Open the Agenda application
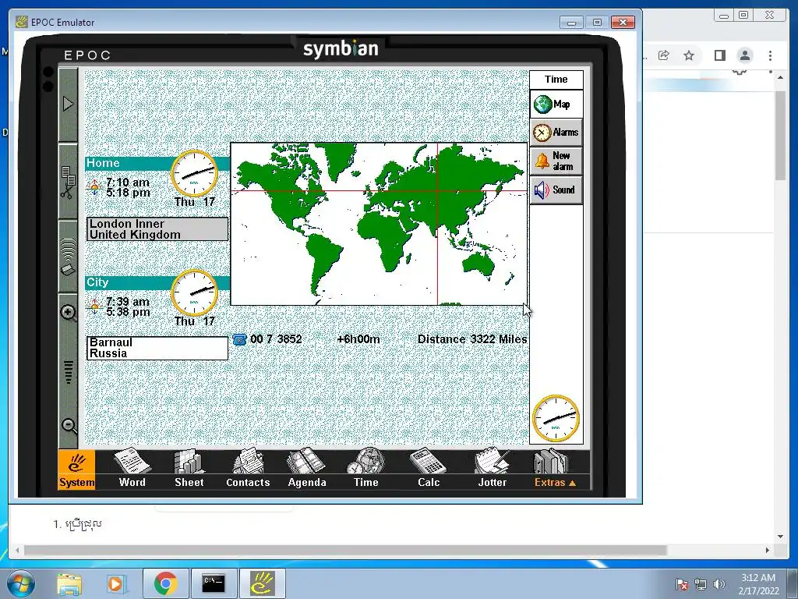Image resolution: width=798 pixels, height=599 pixels. tap(307, 469)
